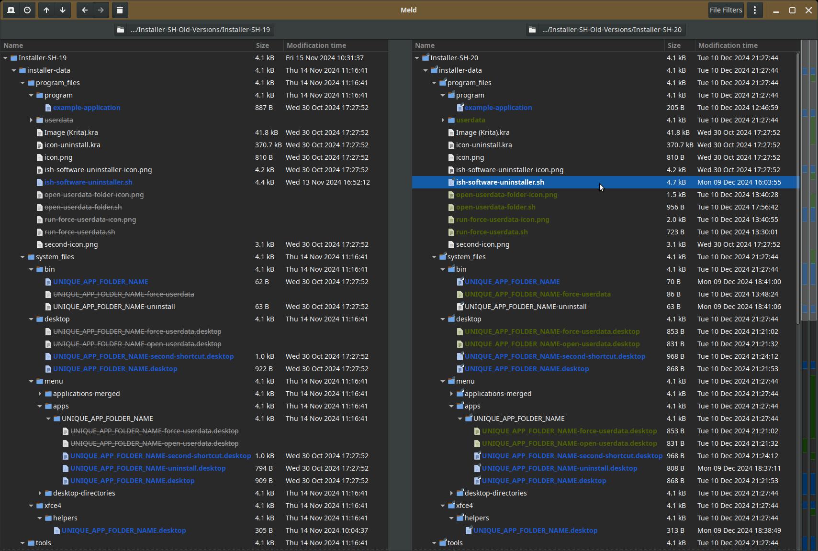Collapse the system_files folder in left pane
Image resolution: width=818 pixels, height=551 pixels.
22,257
